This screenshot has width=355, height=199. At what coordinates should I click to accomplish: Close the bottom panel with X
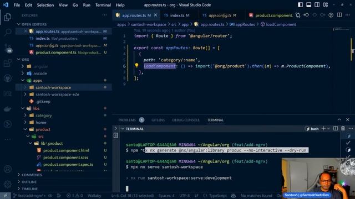tap(348, 120)
